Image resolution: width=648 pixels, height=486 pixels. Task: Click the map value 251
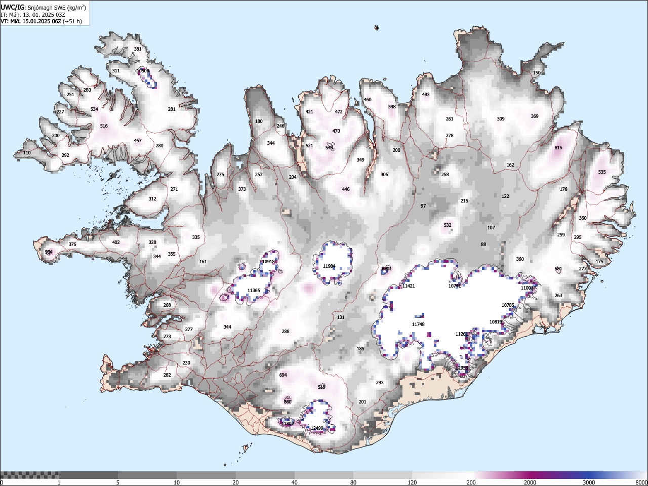click(70, 95)
